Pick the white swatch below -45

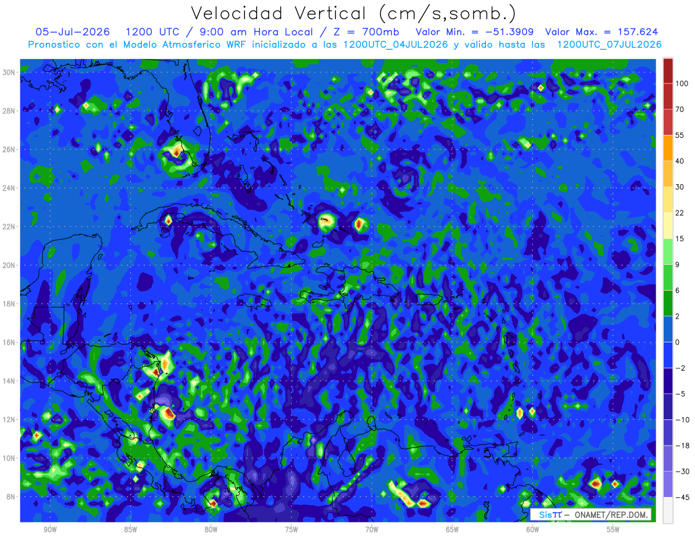[x=668, y=510]
